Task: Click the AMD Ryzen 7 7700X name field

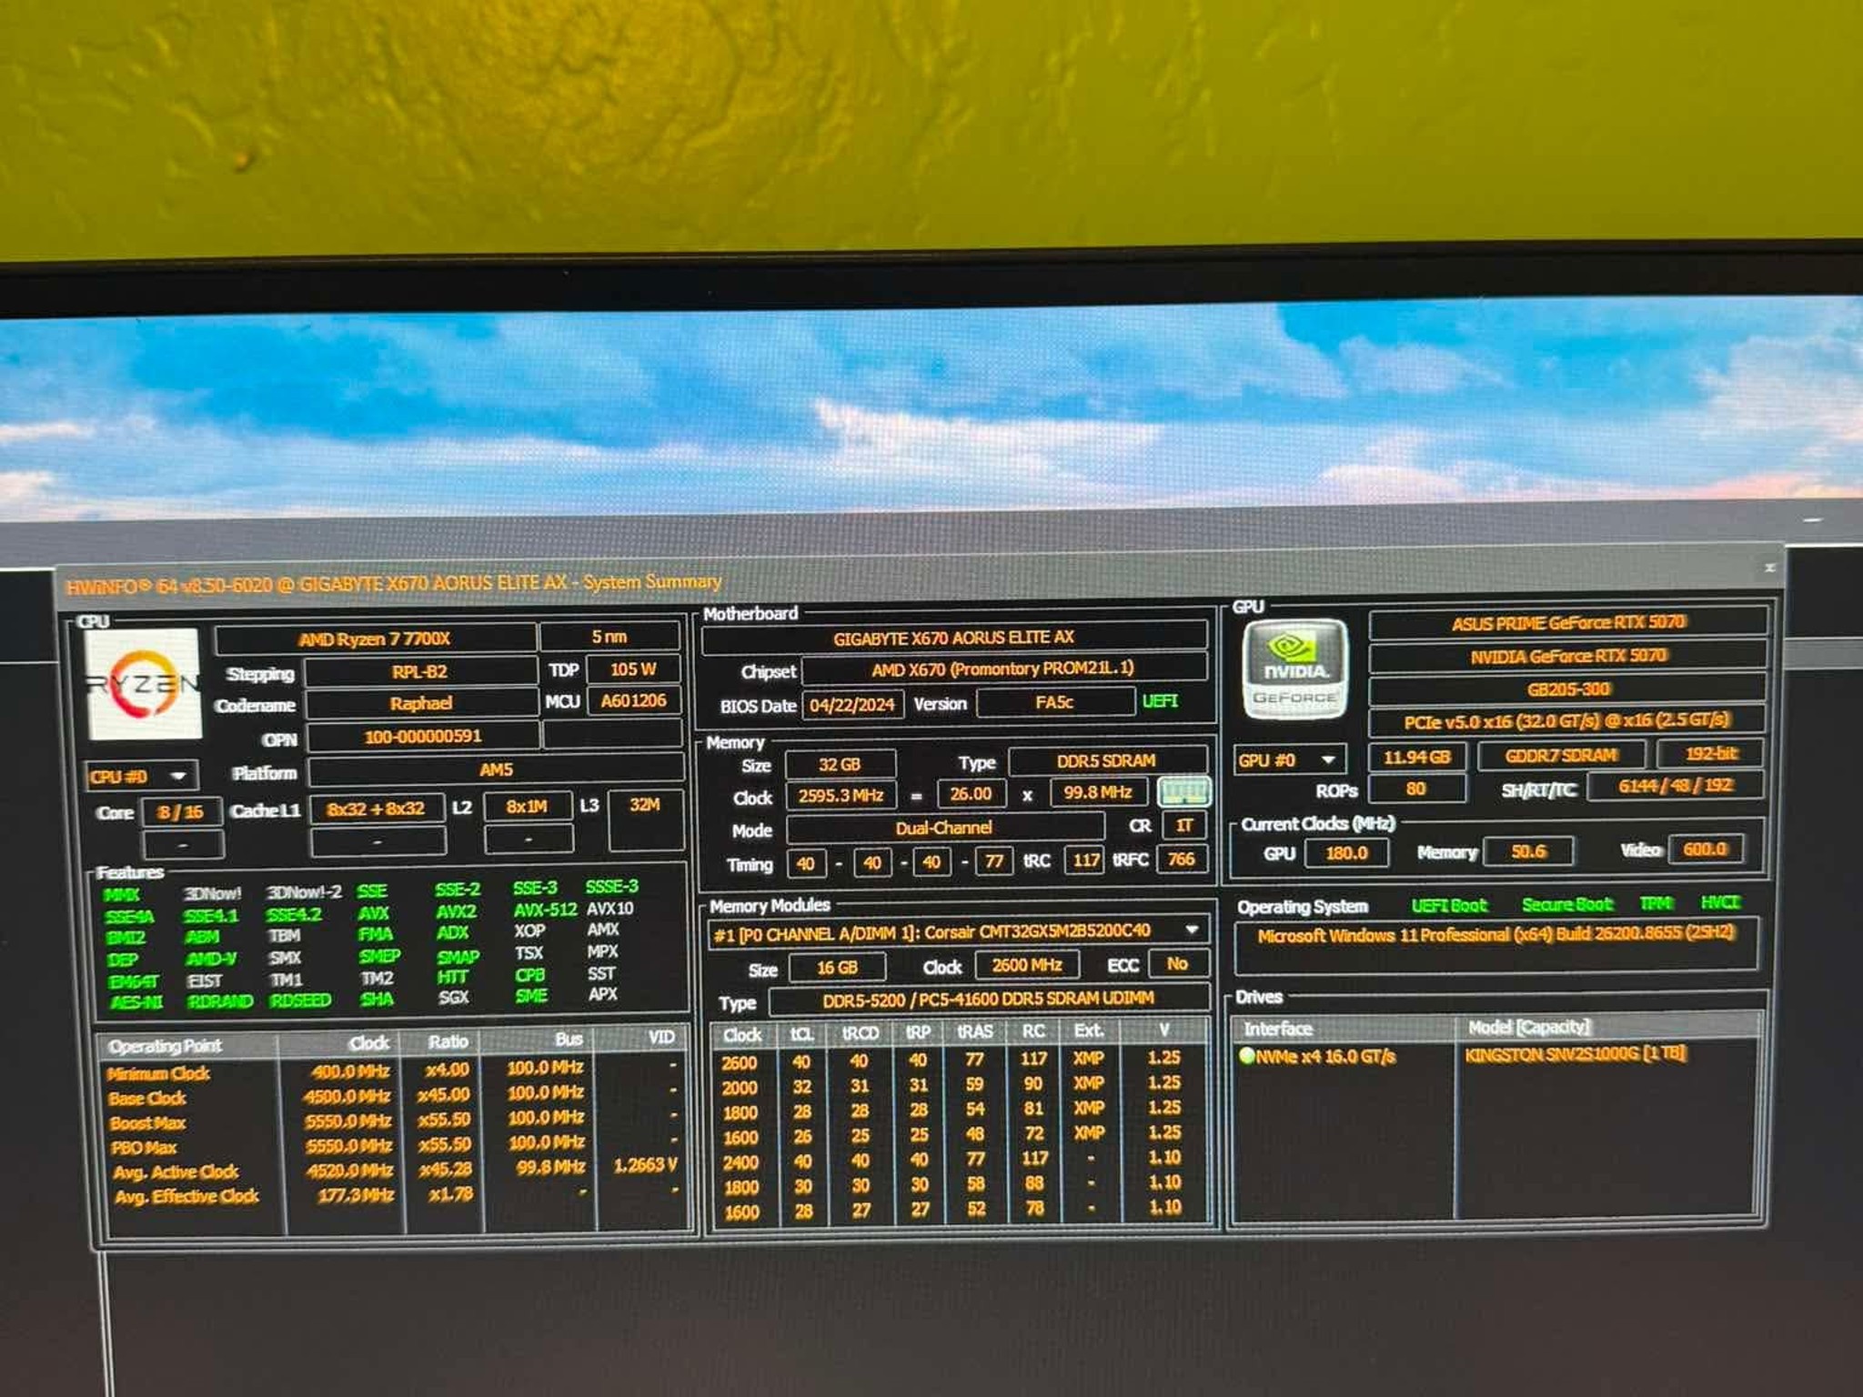Action: coord(375,639)
